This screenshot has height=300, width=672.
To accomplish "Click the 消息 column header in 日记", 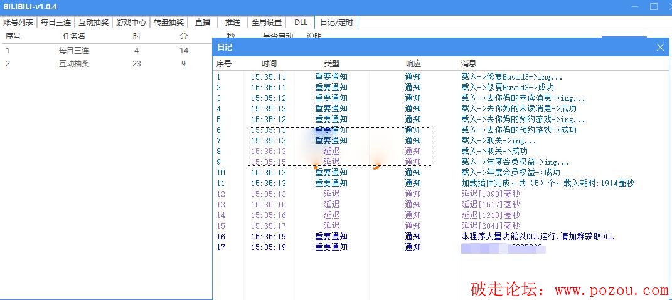I will (469, 64).
